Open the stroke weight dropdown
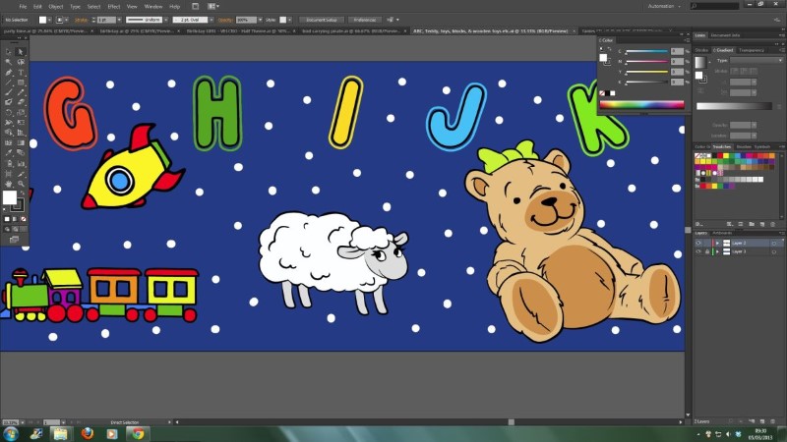This screenshot has width=787, height=442. [115, 20]
